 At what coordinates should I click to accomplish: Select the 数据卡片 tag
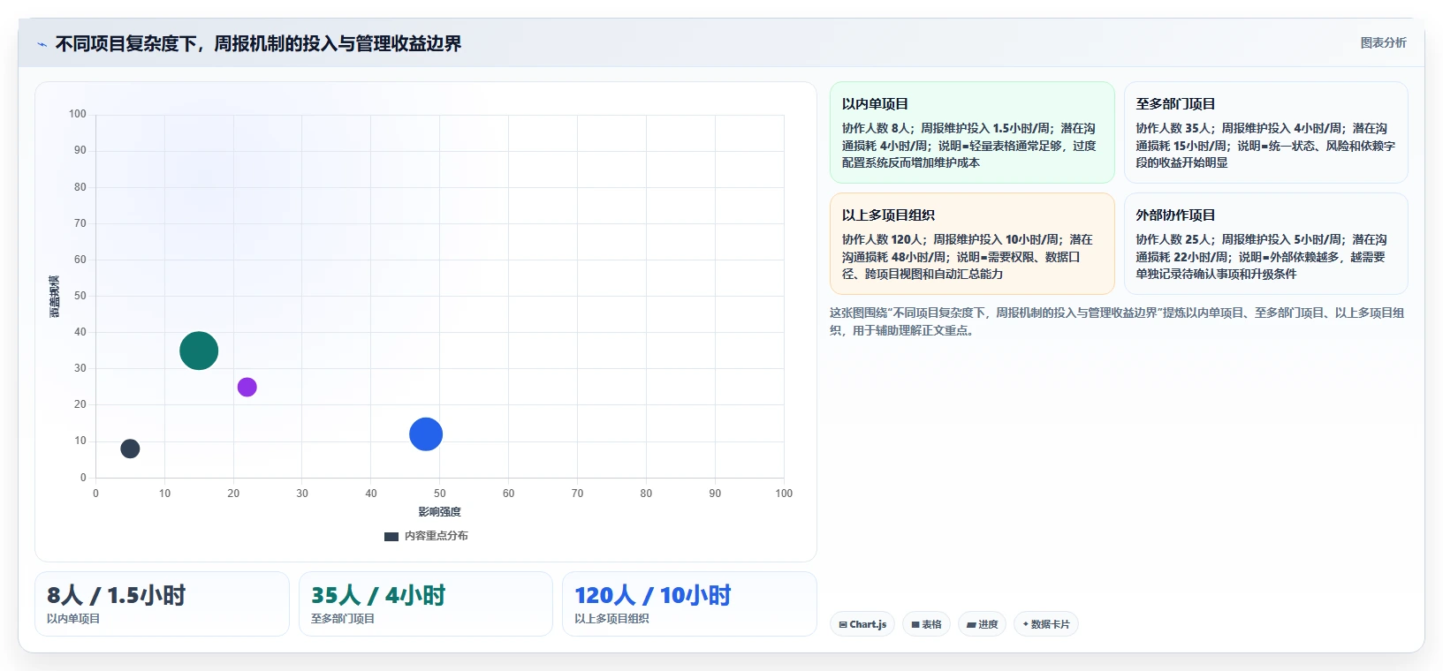1046,624
